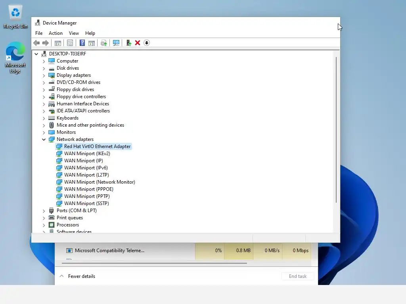Select WAN Miniport (IPv6)
This screenshot has width=406, height=304.
[x=86, y=168]
